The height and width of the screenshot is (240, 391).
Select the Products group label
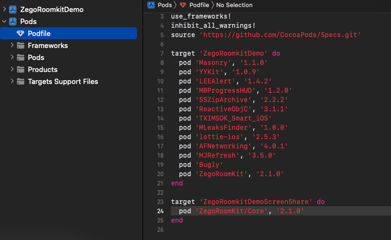click(x=43, y=69)
